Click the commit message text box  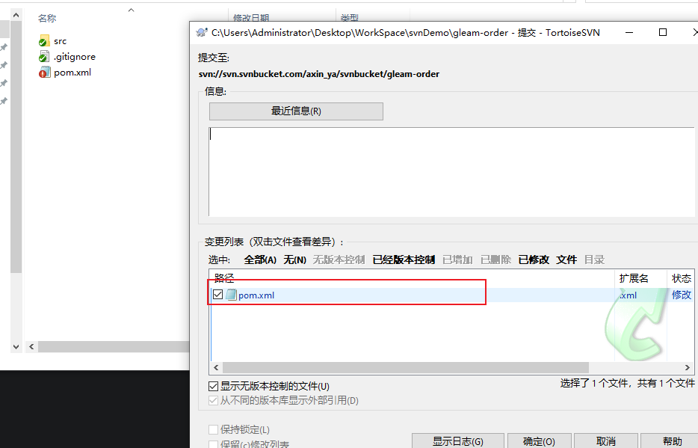point(451,172)
